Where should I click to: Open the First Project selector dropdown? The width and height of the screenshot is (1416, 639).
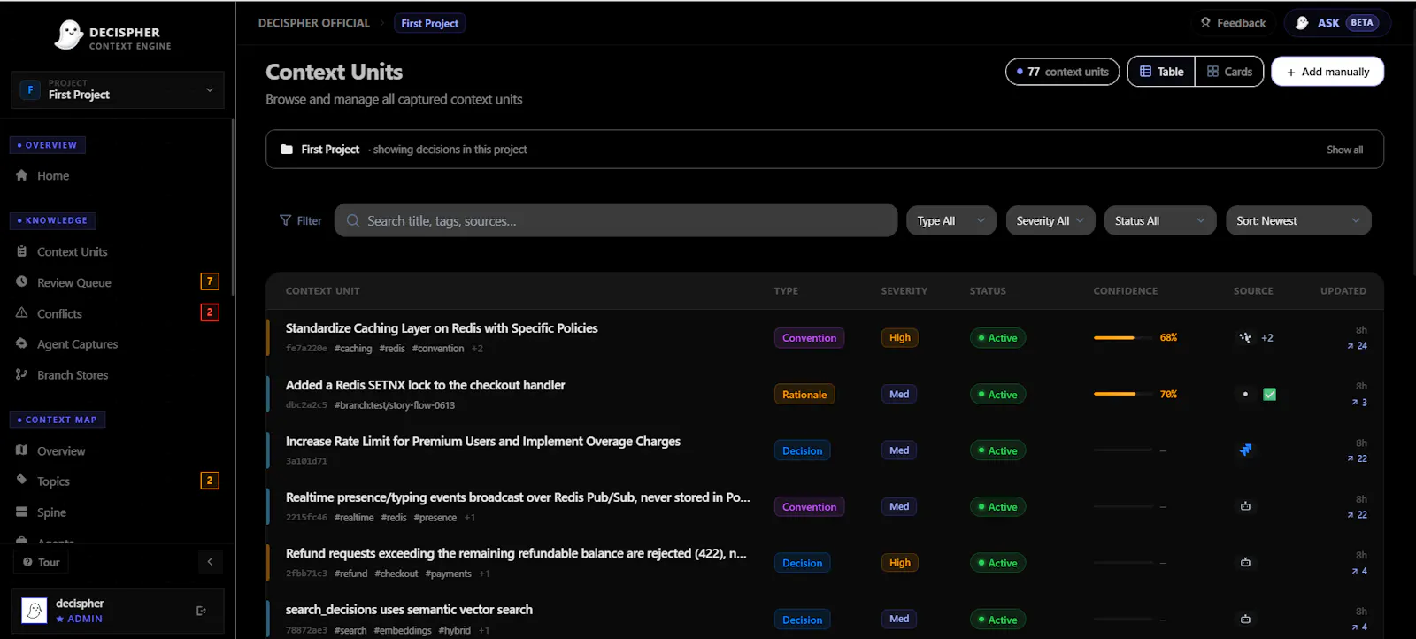click(x=117, y=89)
